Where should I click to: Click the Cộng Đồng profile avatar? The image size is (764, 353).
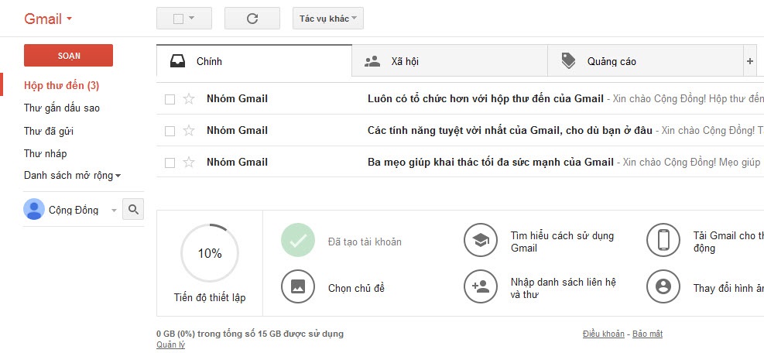(33, 209)
